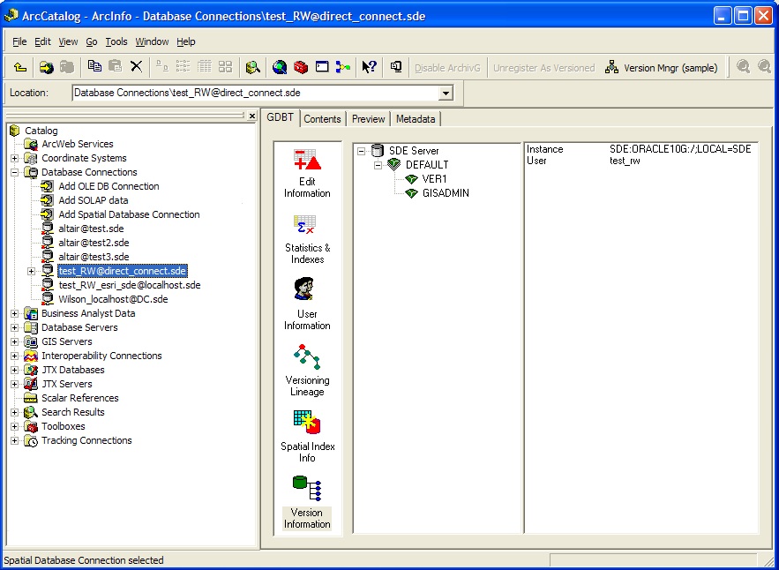Expand the Coordinate Systems node
This screenshot has width=779, height=570.
pos(14,159)
